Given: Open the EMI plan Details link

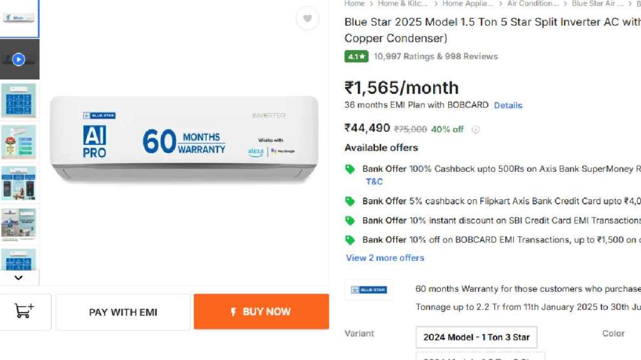Looking at the screenshot, I should pos(508,106).
